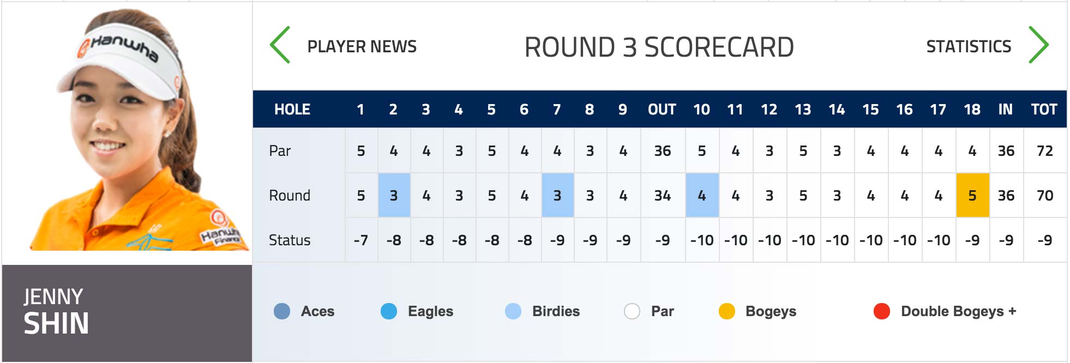This screenshot has height=363, width=1070.
Task: Click the Double Bogeys red dot
Action: click(x=882, y=311)
